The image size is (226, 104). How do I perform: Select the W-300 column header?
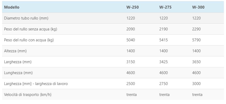tap(198, 7)
